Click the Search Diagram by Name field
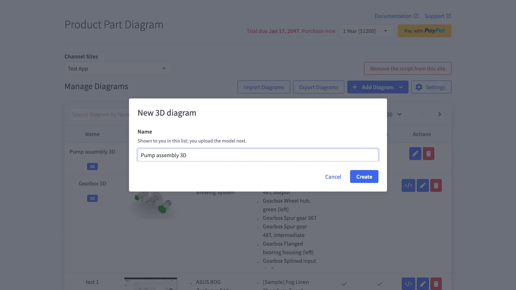 click(x=99, y=114)
